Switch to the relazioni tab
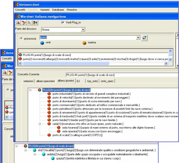The image size is (179, 163). (x=28, y=81)
